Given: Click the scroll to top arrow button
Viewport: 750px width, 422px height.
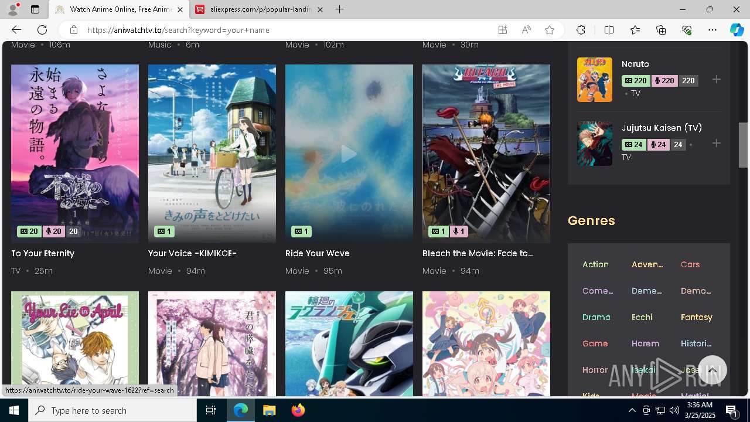Looking at the screenshot, I should pyautogui.click(x=712, y=370).
